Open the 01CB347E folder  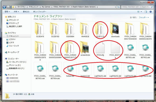tap(40, 30)
